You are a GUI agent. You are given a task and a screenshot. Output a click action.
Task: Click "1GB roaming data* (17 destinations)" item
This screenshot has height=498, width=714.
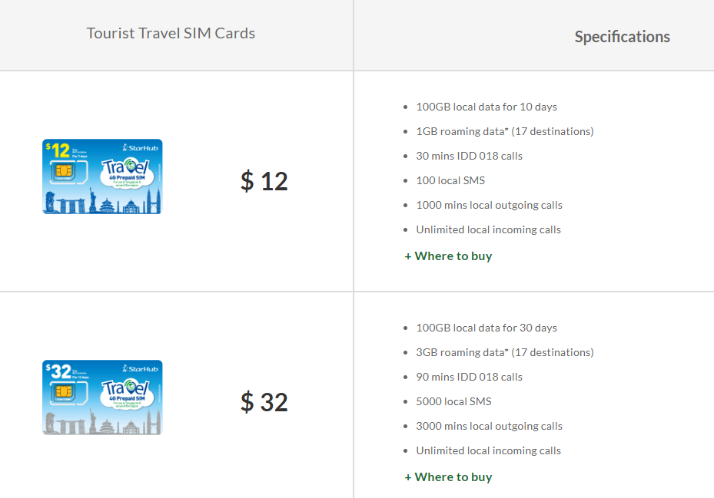[504, 131]
